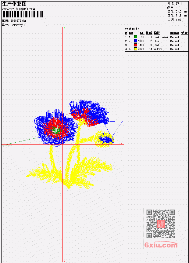The width and height of the screenshot is (189, 263).
Task: Click stitch count '407' in Red row
Action: coord(142,45)
